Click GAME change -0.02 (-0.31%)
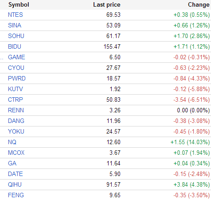The width and height of the screenshot is (211, 199). (192, 57)
